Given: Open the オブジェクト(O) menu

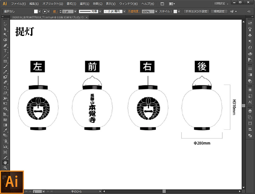Looking at the screenshot, I should (53, 4).
